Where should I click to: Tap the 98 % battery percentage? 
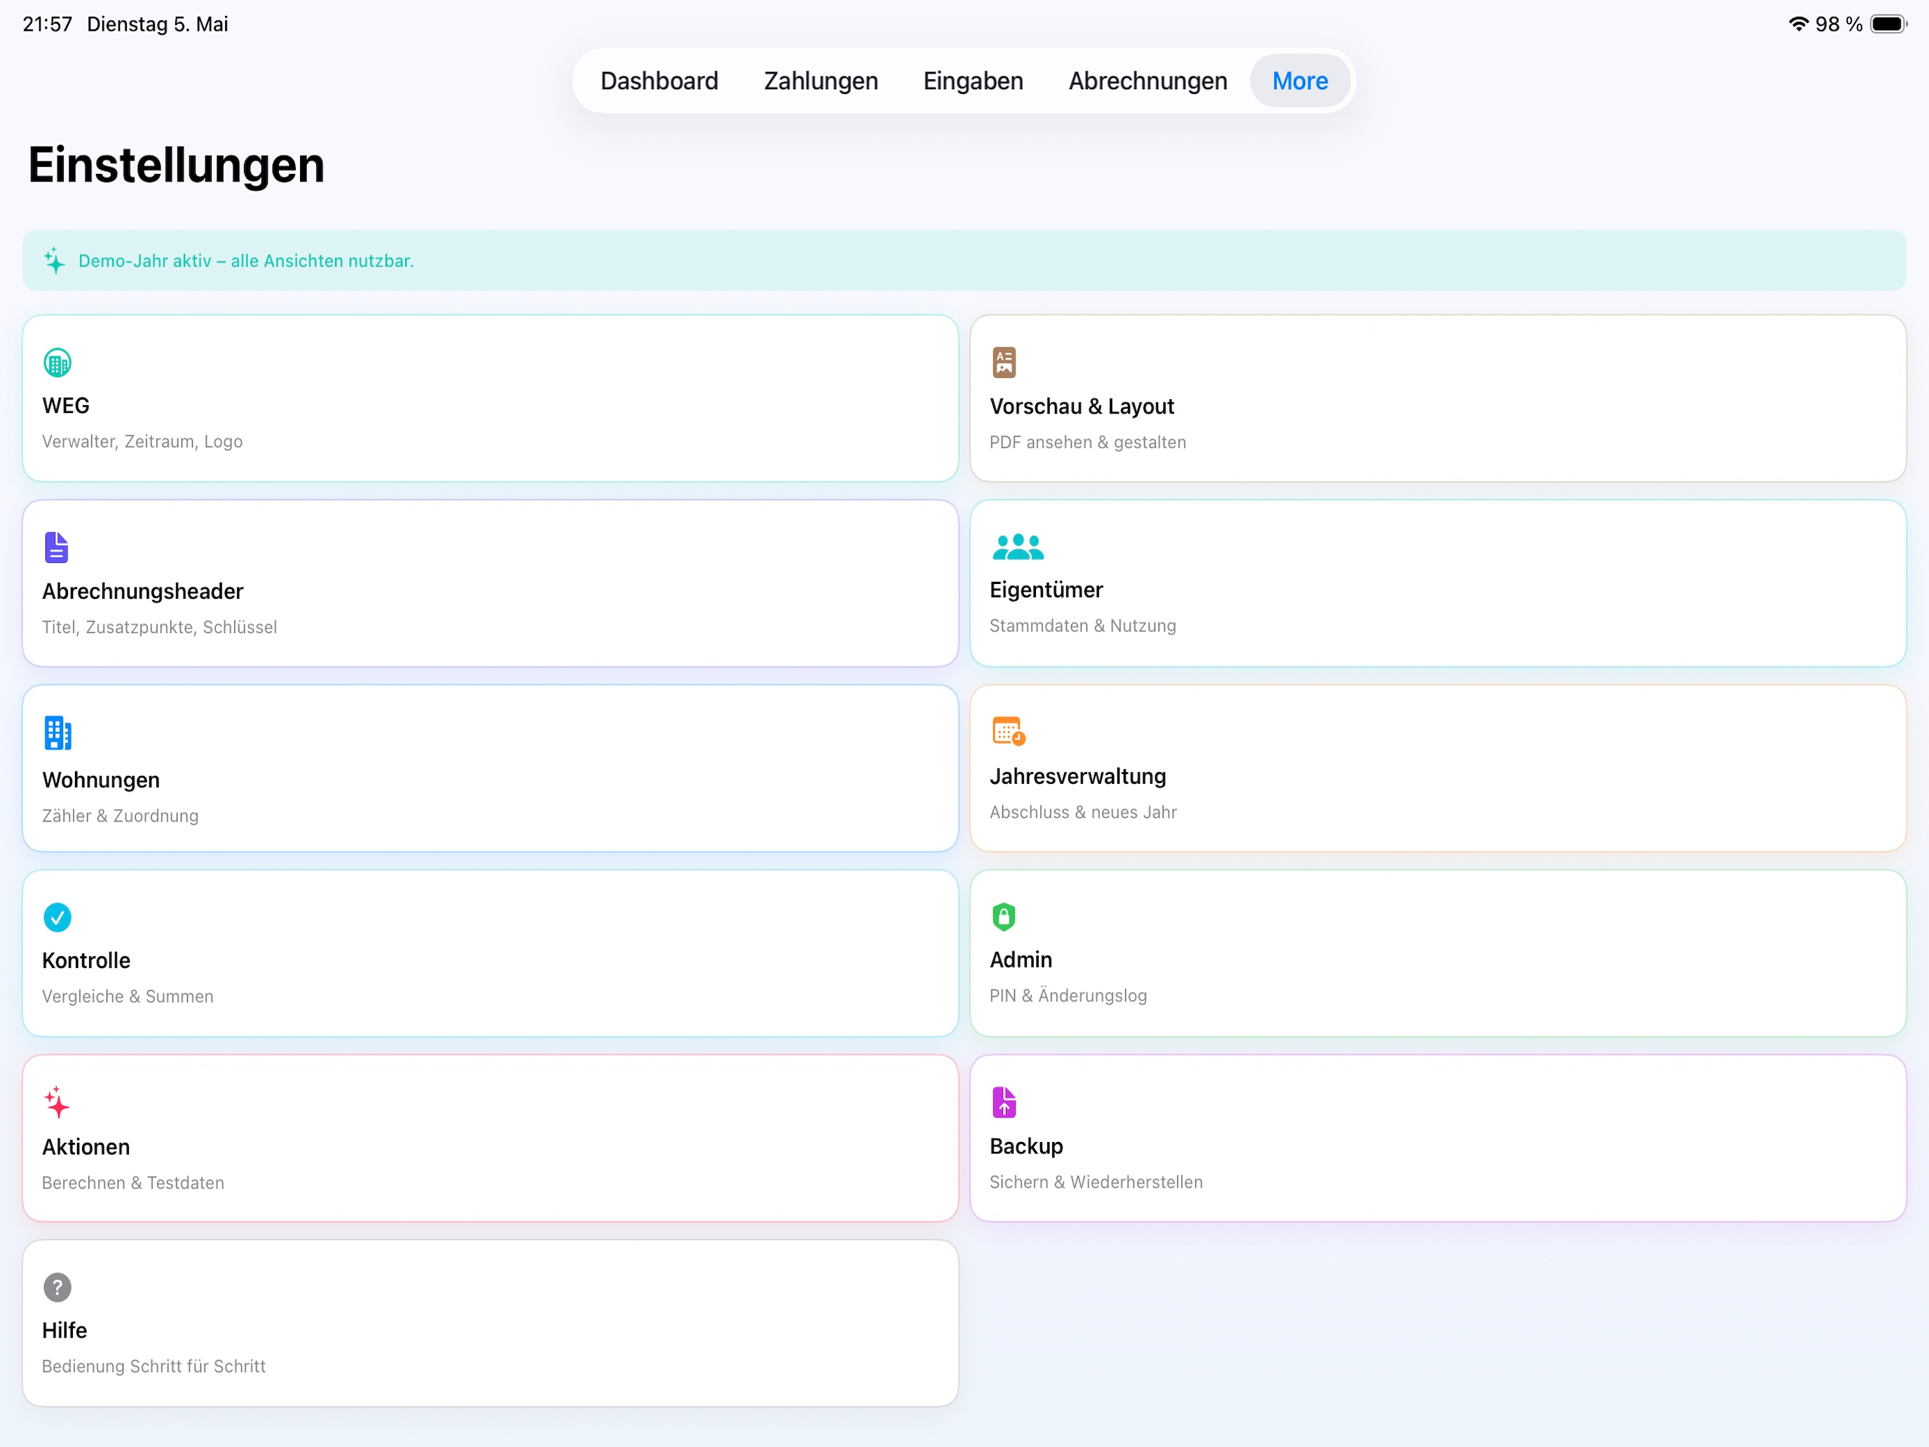(1839, 24)
